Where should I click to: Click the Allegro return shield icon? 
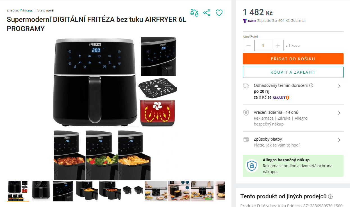click(x=246, y=113)
